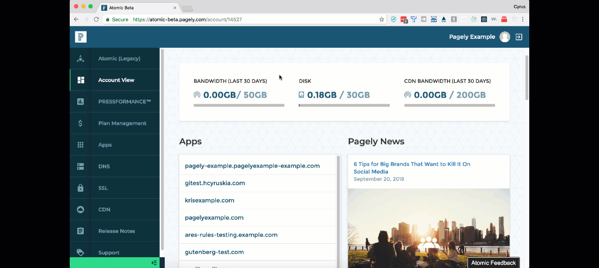Click the W. extension icon
Viewport: 599px width, 268px height.
click(494, 20)
